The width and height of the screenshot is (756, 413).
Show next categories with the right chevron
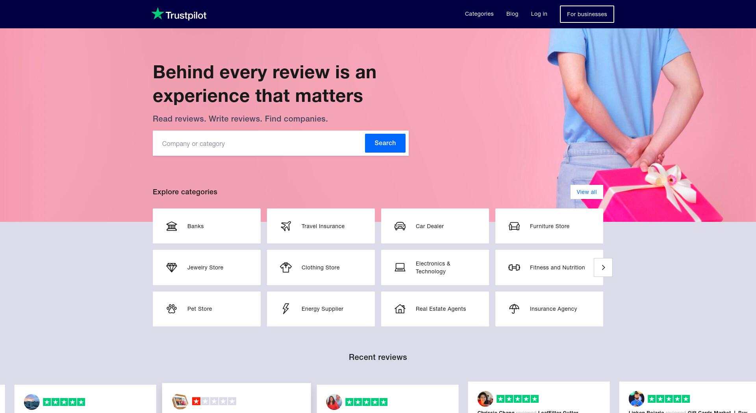pyautogui.click(x=603, y=267)
